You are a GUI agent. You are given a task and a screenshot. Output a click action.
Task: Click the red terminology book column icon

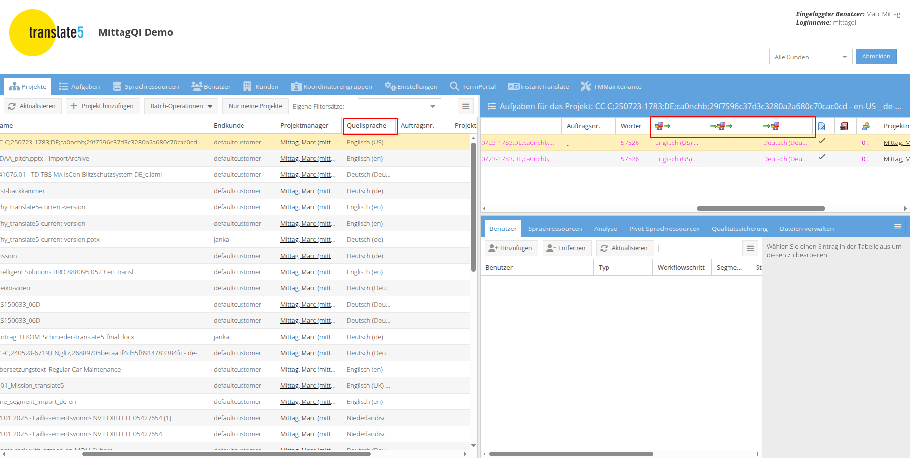(844, 126)
